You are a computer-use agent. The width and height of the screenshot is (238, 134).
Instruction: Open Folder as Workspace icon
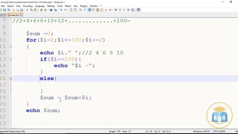tap(106, 10)
